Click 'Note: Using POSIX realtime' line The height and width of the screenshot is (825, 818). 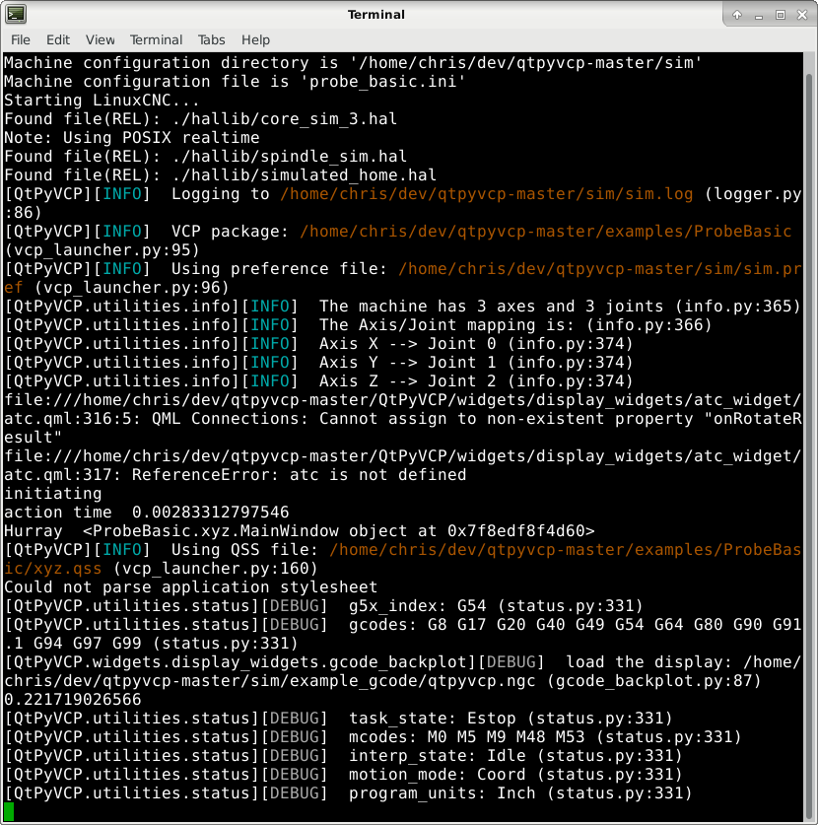point(132,137)
